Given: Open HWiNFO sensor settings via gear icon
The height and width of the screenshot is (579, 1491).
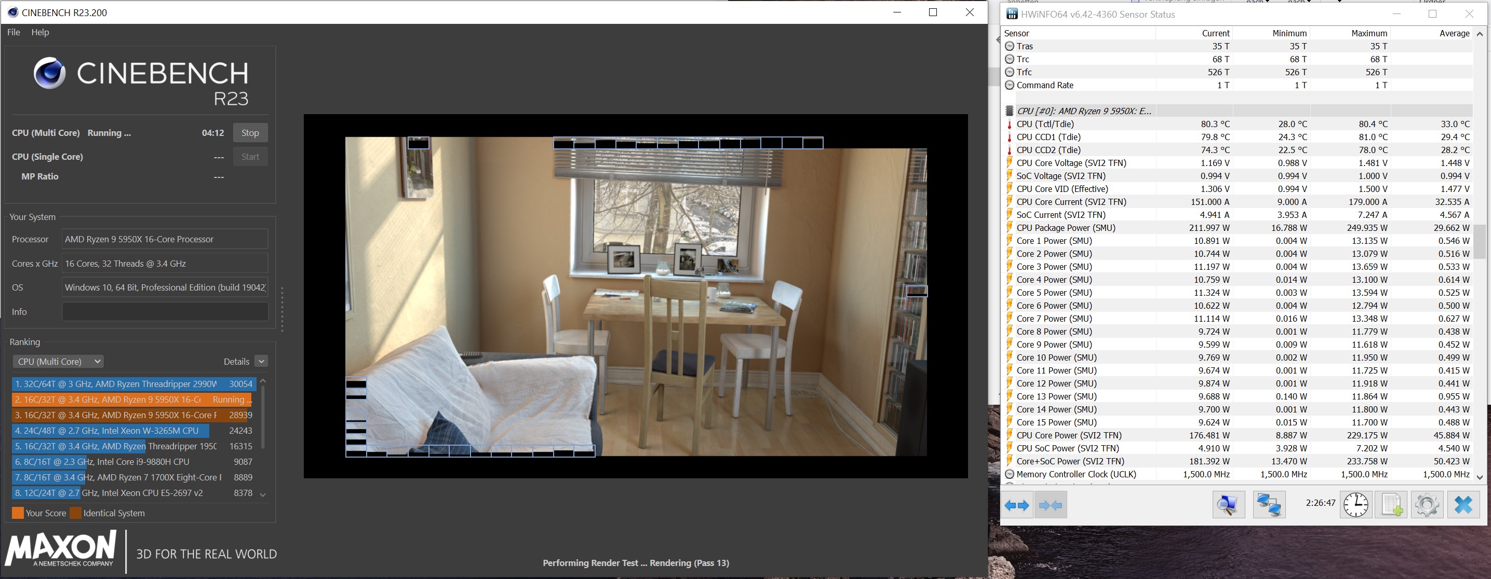Looking at the screenshot, I should (x=1427, y=505).
